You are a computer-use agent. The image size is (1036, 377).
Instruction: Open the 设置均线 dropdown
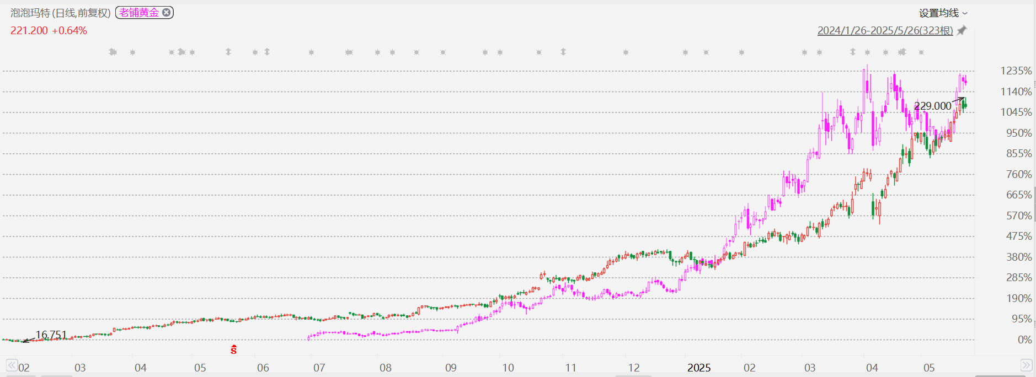pos(943,13)
